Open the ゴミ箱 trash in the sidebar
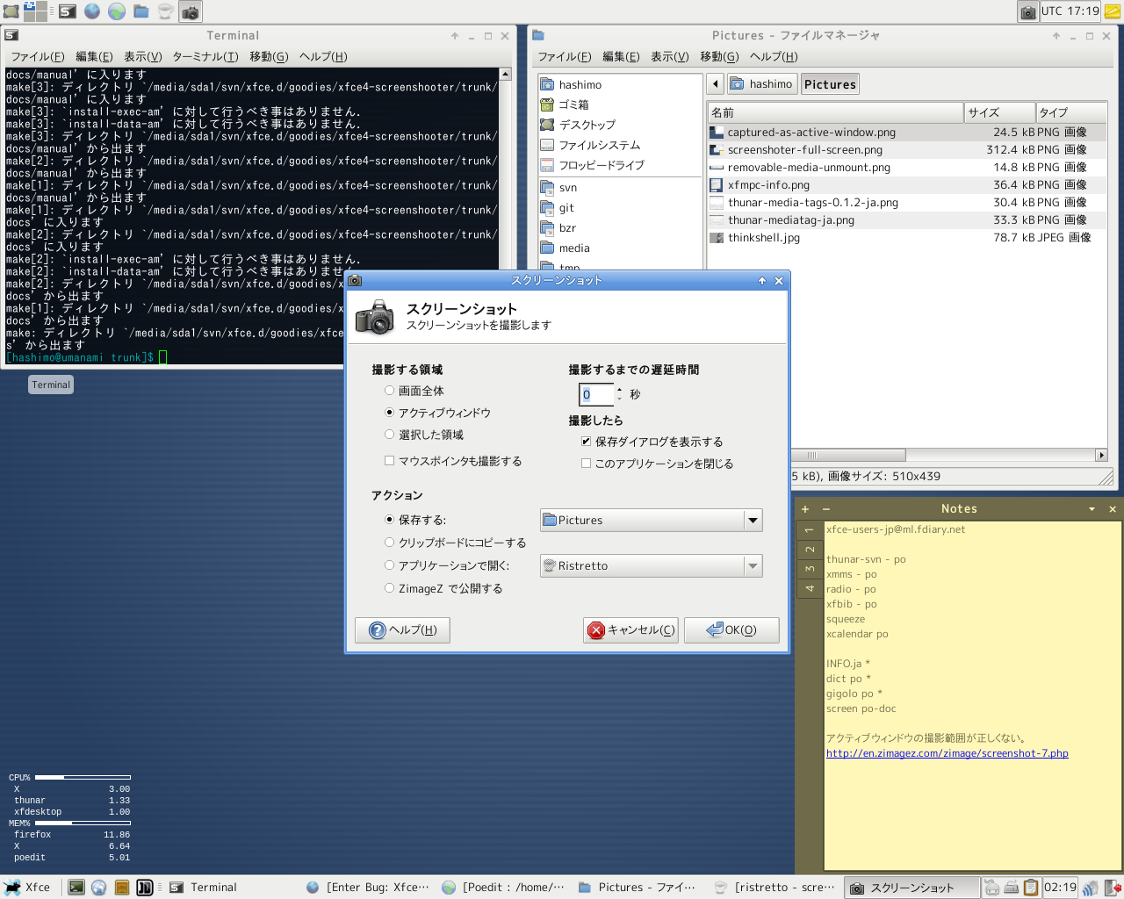Image resolution: width=1124 pixels, height=899 pixels. [573, 104]
